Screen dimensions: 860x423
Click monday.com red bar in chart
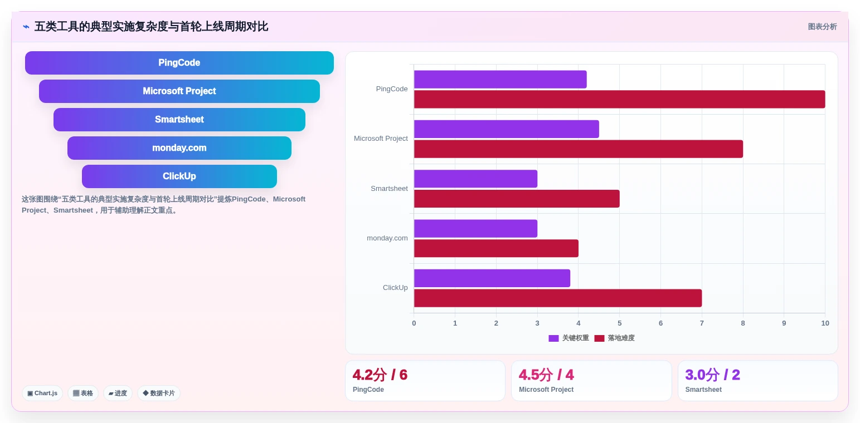(x=496, y=248)
